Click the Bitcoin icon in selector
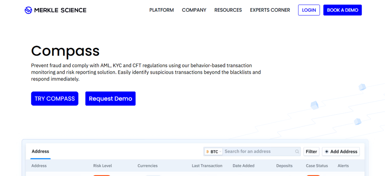Image resolution: width=385 pixels, height=176 pixels. pyautogui.click(x=208, y=152)
